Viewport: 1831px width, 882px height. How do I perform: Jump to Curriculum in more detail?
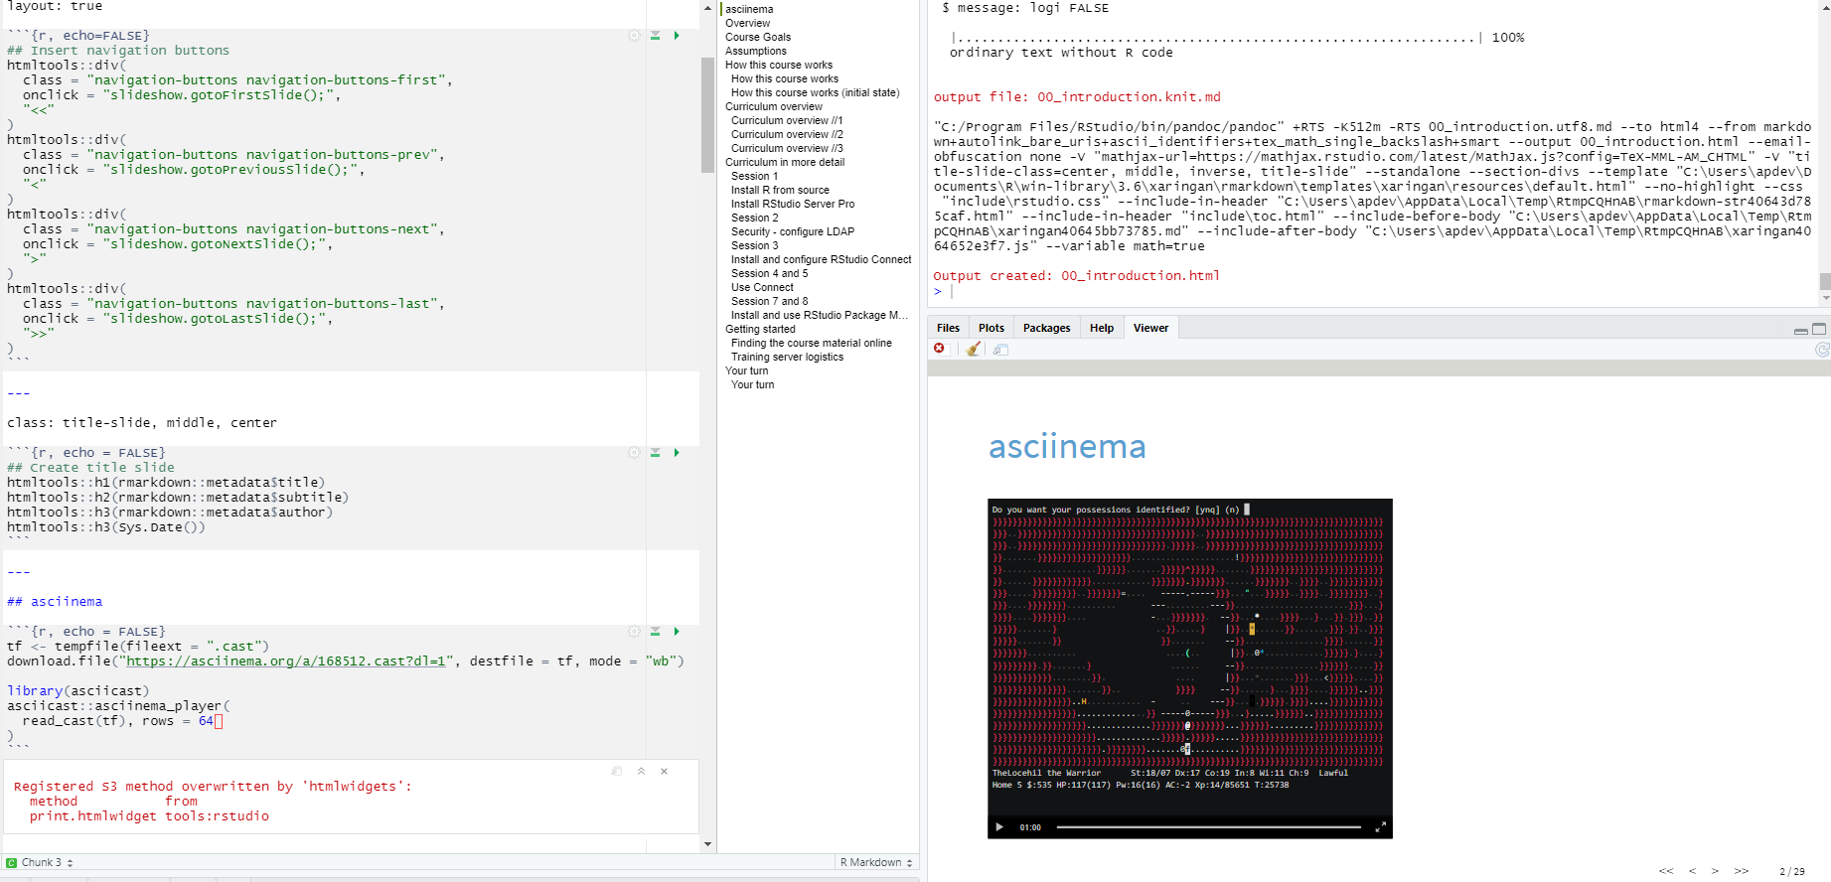785,162
